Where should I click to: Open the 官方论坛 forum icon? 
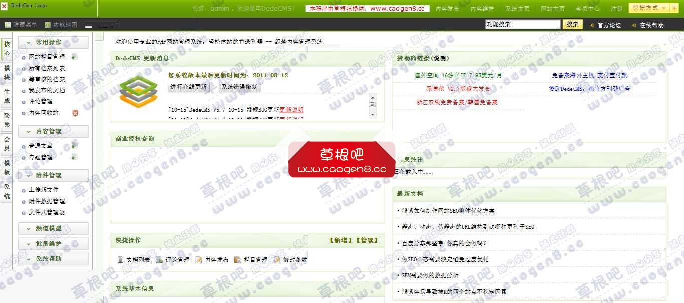point(591,24)
